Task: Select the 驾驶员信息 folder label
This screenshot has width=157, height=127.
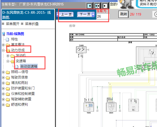Action: pos(19,77)
